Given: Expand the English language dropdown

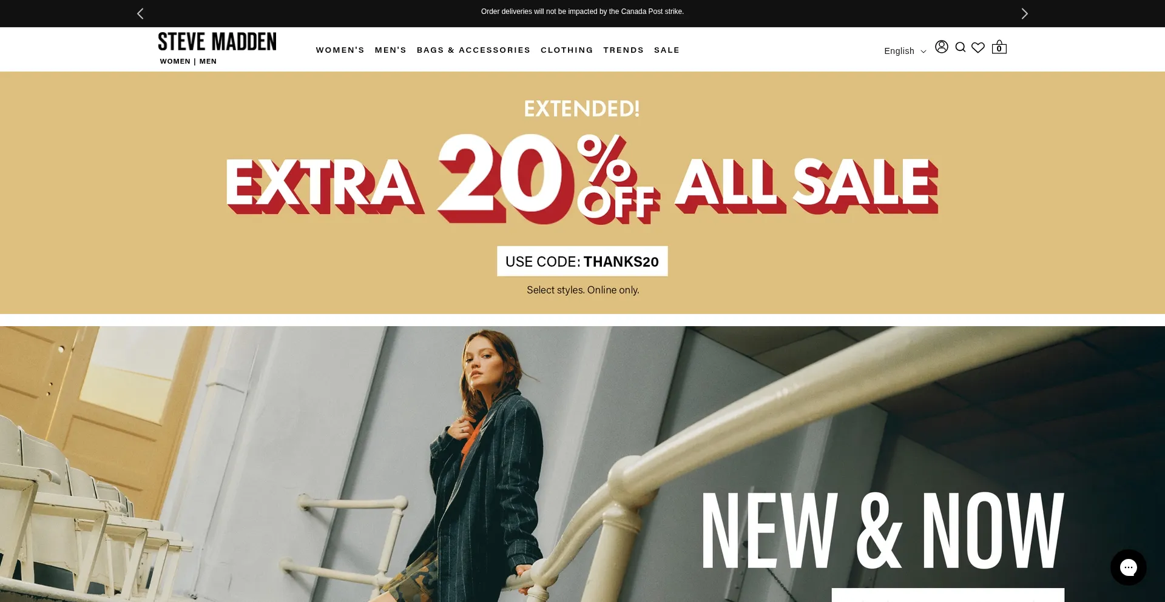Looking at the screenshot, I should pos(905,51).
